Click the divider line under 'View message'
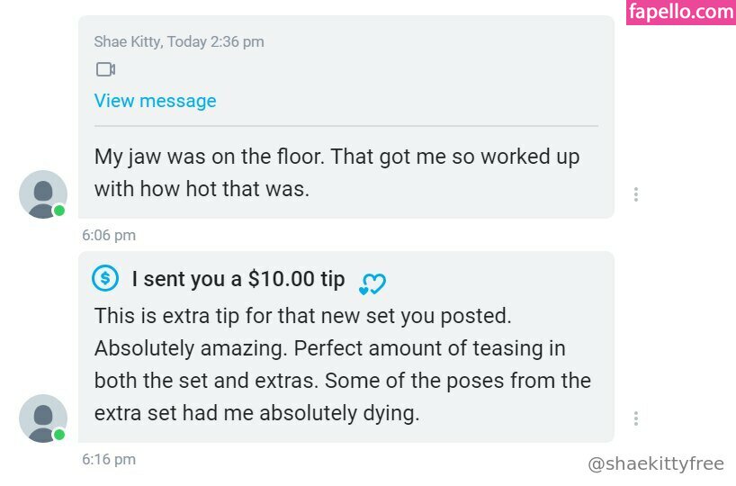 [x=346, y=126]
